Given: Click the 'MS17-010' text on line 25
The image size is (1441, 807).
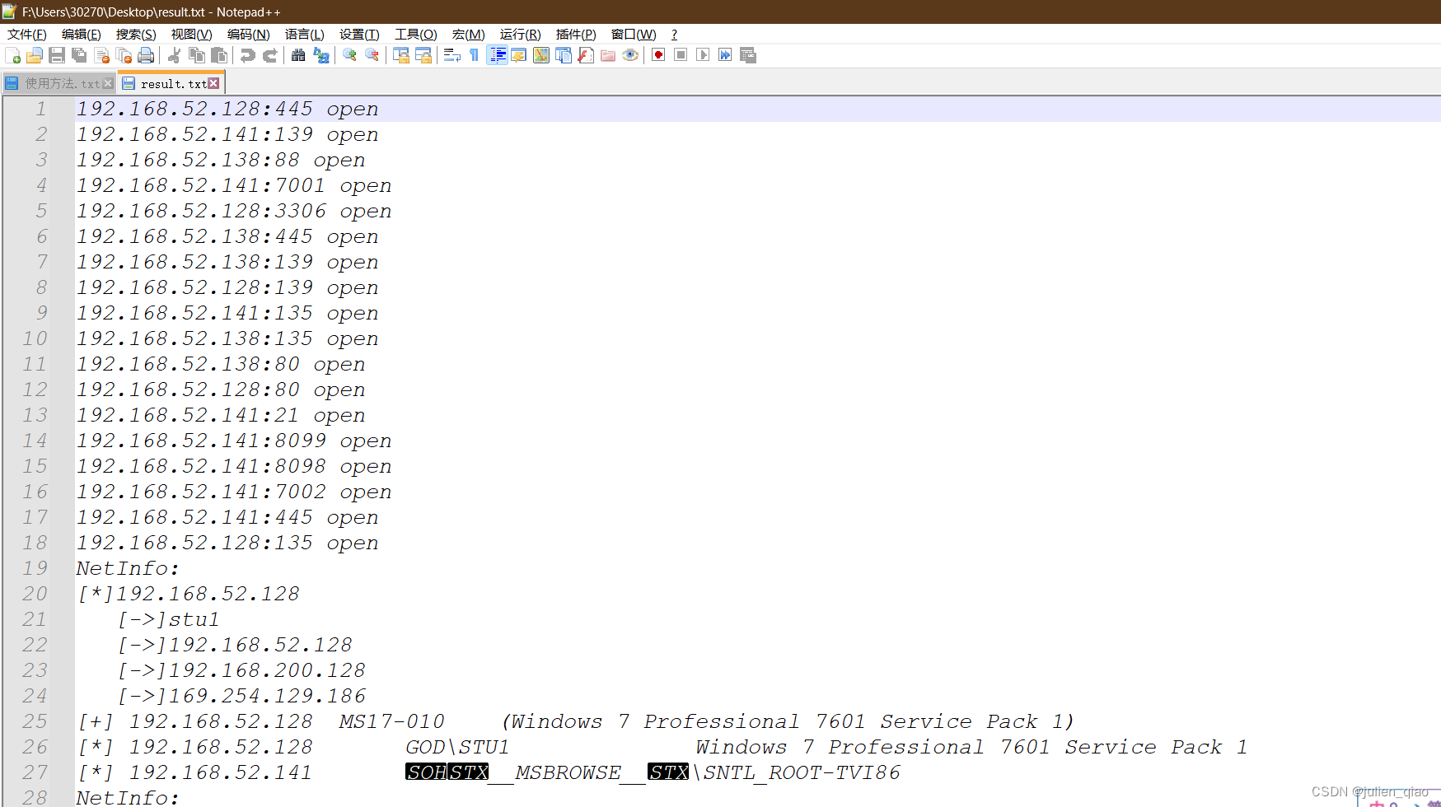Looking at the screenshot, I should [391, 721].
